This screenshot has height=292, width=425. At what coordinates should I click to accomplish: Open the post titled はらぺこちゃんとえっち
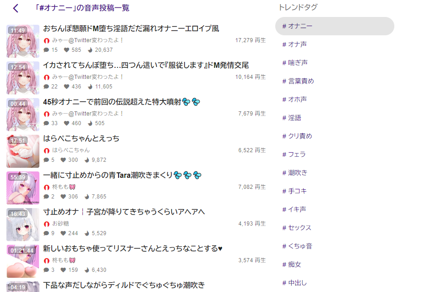click(81, 138)
